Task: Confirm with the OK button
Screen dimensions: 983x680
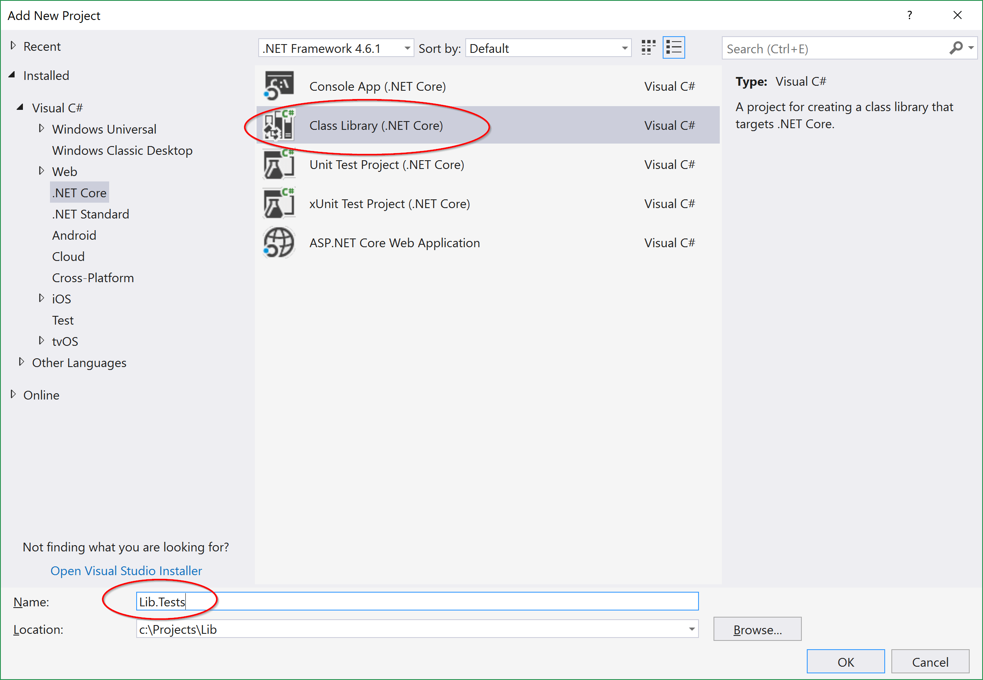Action: click(846, 662)
